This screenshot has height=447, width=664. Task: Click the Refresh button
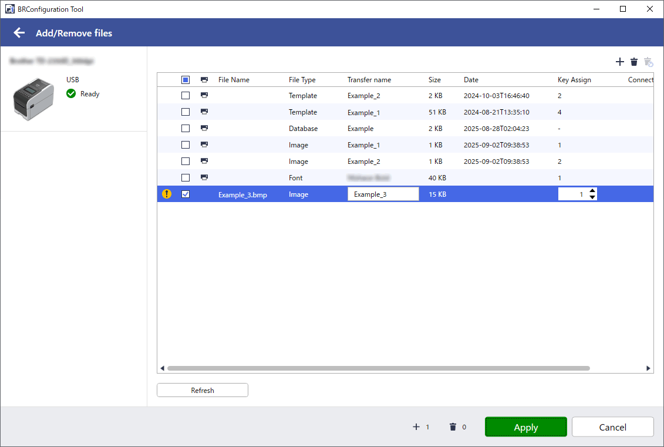pyautogui.click(x=203, y=390)
